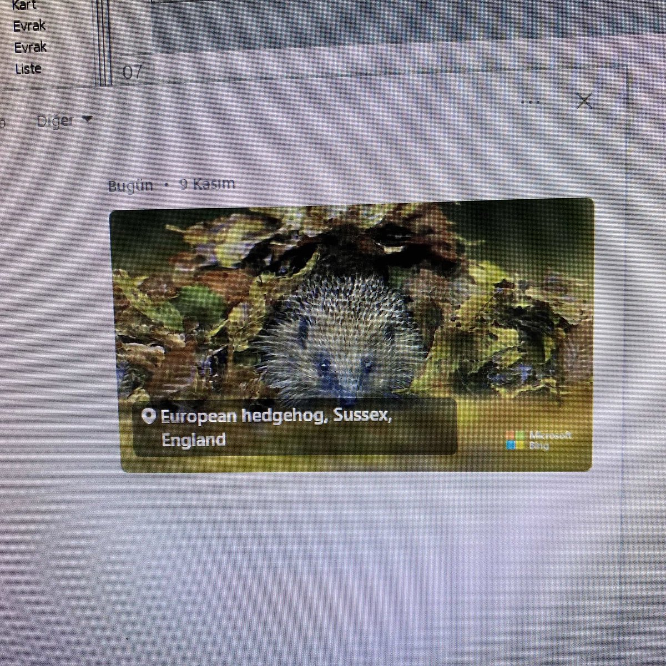Click the 07 cell in background window
The width and height of the screenshot is (666, 666).
pyautogui.click(x=132, y=72)
